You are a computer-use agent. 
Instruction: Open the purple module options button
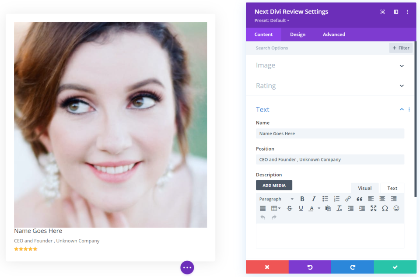click(x=187, y=267)
